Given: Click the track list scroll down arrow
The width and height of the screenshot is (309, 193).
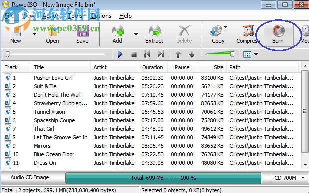Looking at the screenshot, I should click(x=305, y=165).
